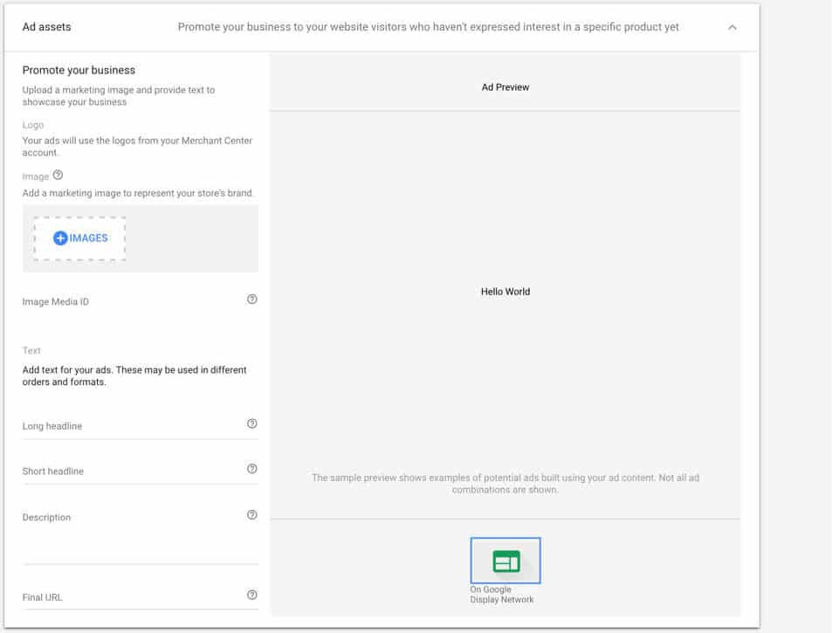Open help icon next to Image label
The width and height of the screenshot is (832, 633).
(58, 175)
